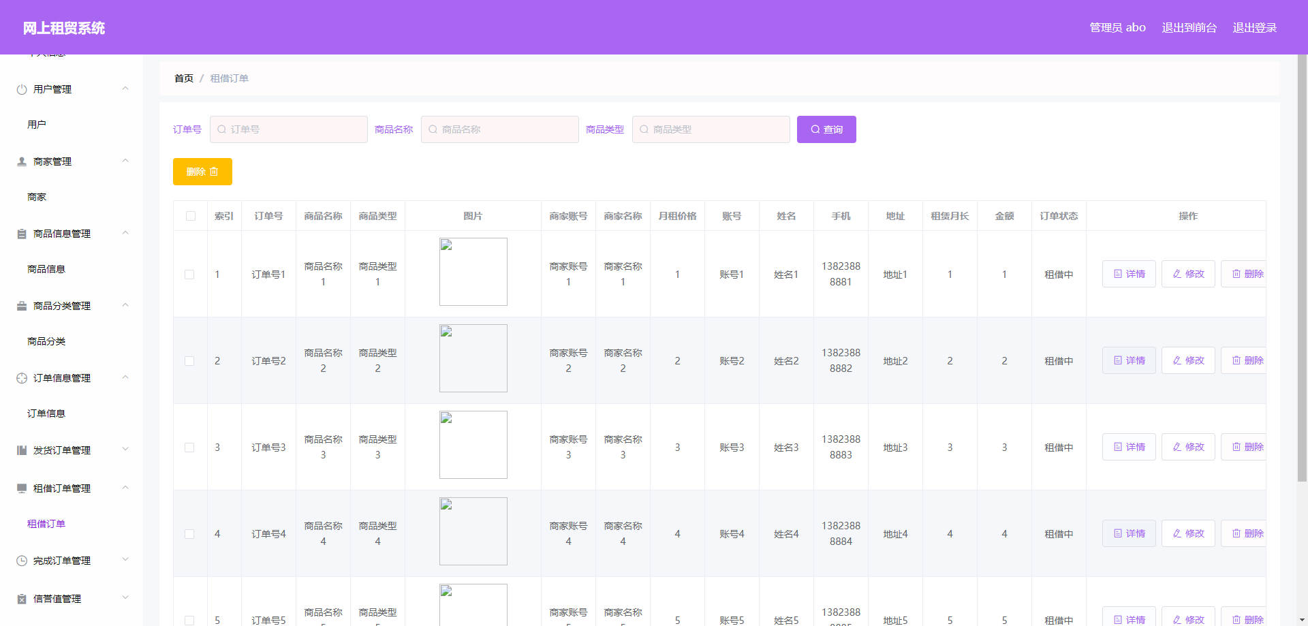Click 退出登录 in the header
The image size is (1308, 626).
[x=1254, y=28]
